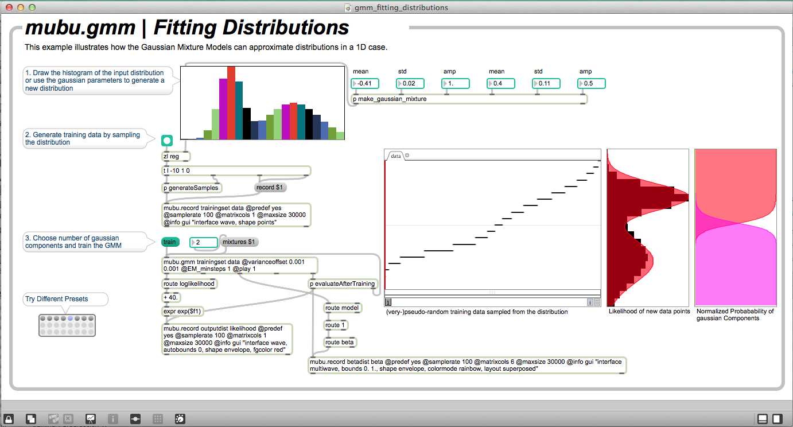Click the grid icon in bottom toolbar

click(158, 419)
